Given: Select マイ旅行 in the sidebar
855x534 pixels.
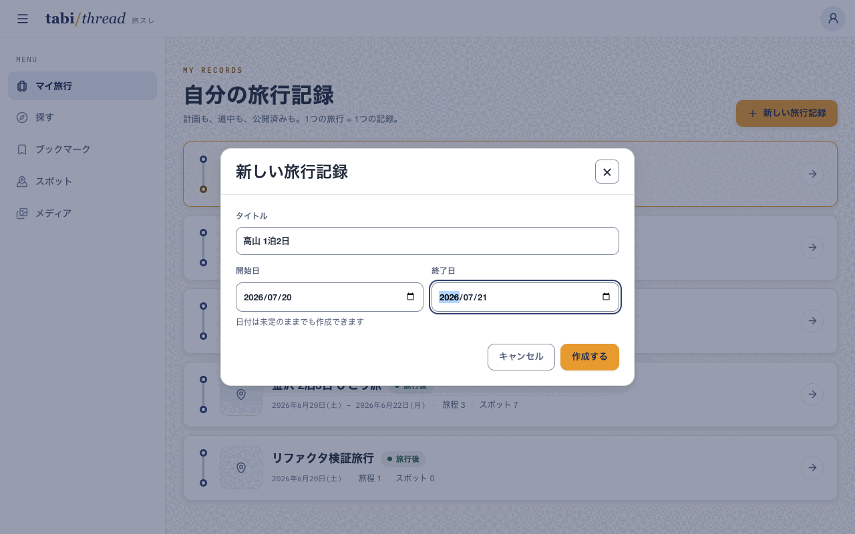Looking at the screenshot, I should pyautogui.click(x=82, y=86).
